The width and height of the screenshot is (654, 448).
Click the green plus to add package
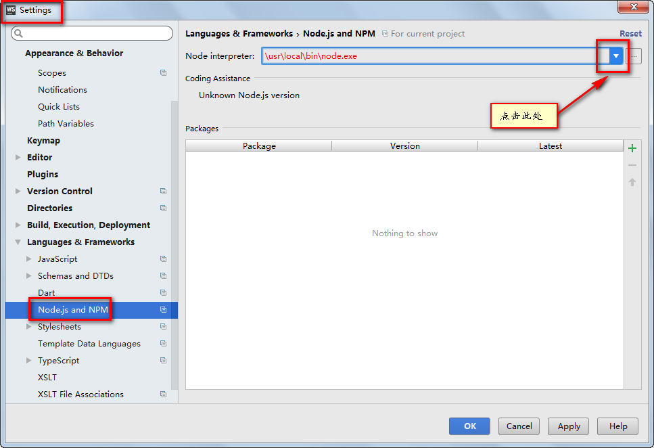pyautogui.click(x=632, y=148)
